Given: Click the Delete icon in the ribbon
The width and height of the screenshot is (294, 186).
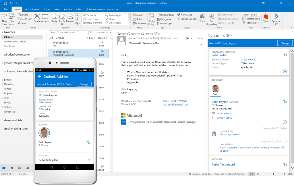Looking at the screenshot, I should [x=37, y=18].
